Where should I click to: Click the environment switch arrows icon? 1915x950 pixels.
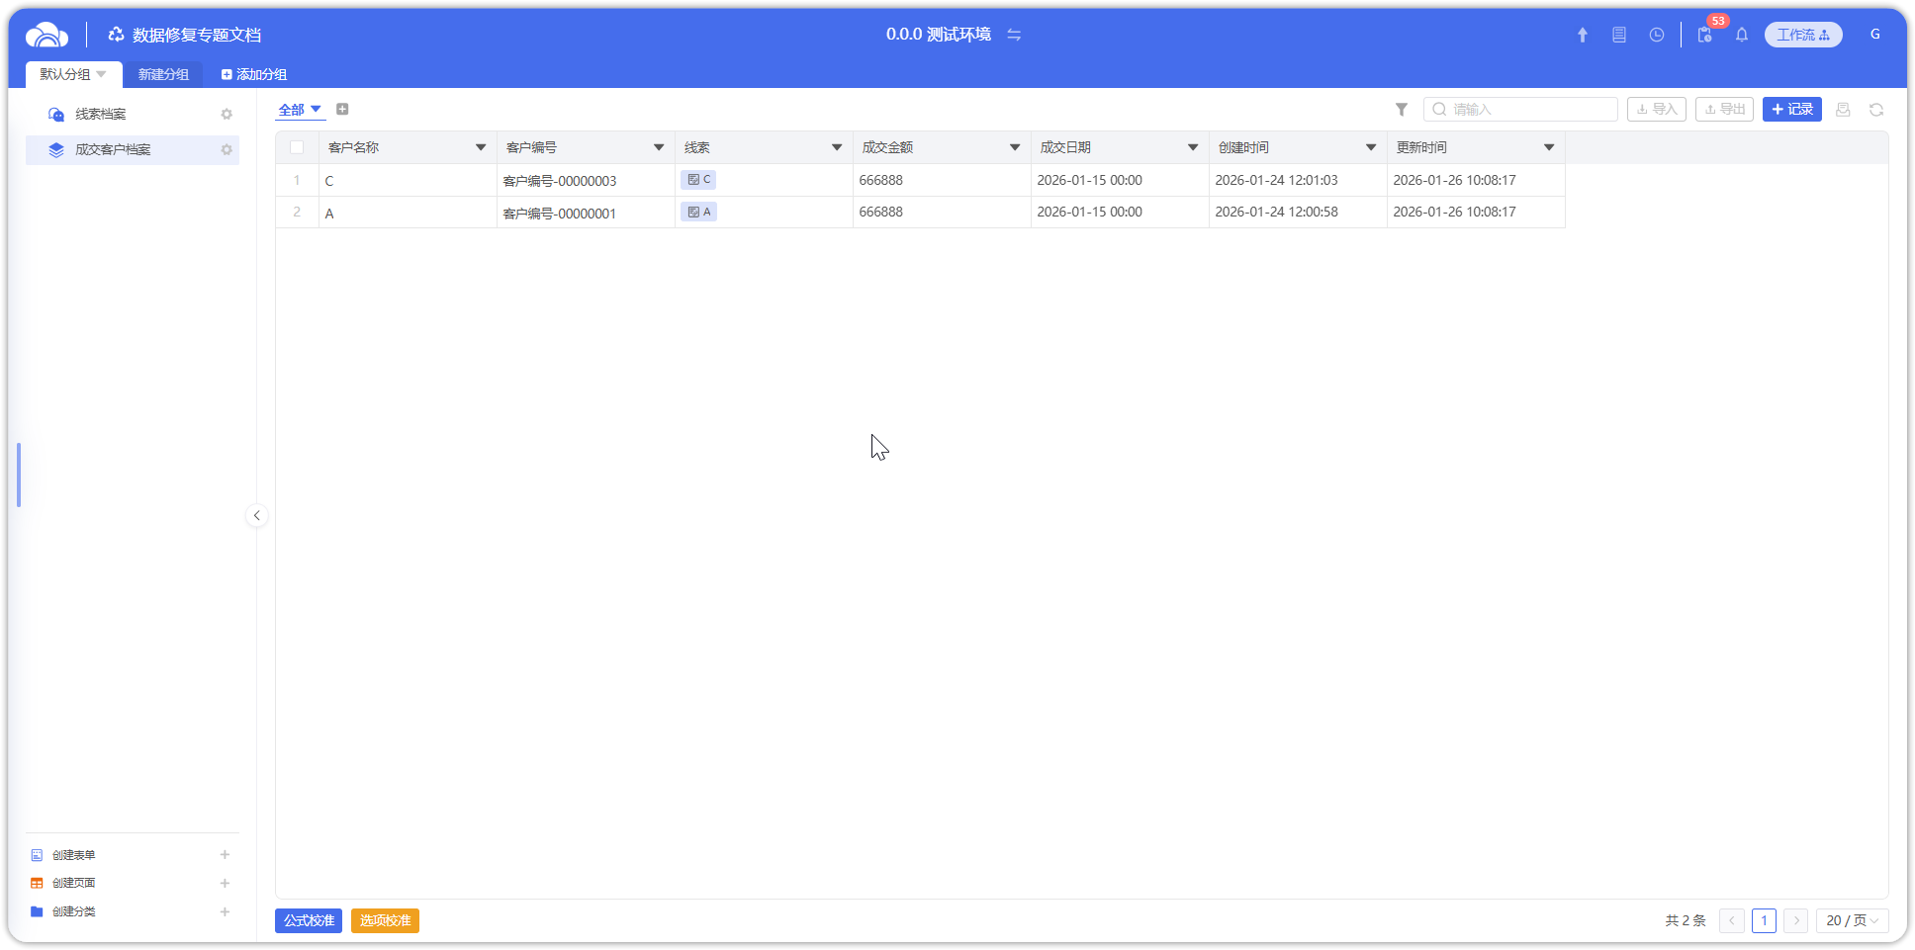click(x=1014, y=35)
